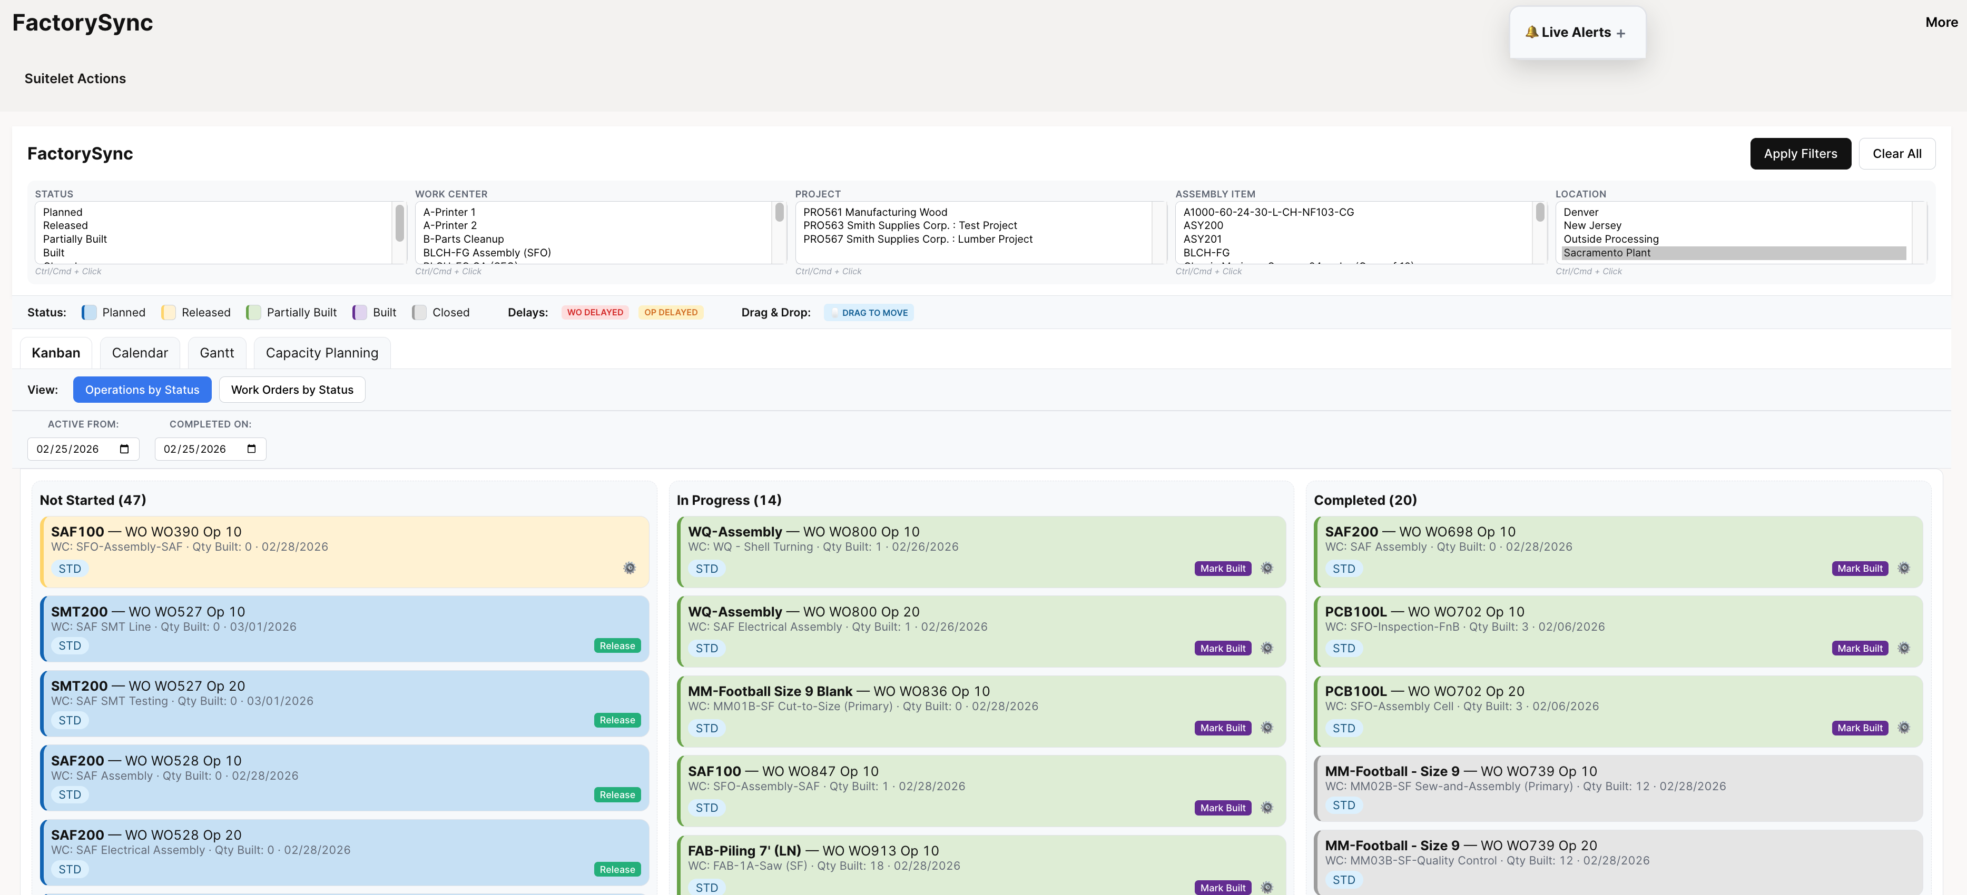Select 'Denver' in the Location filter list
The image size is (1967, 895).
(x=1581, y=211)
